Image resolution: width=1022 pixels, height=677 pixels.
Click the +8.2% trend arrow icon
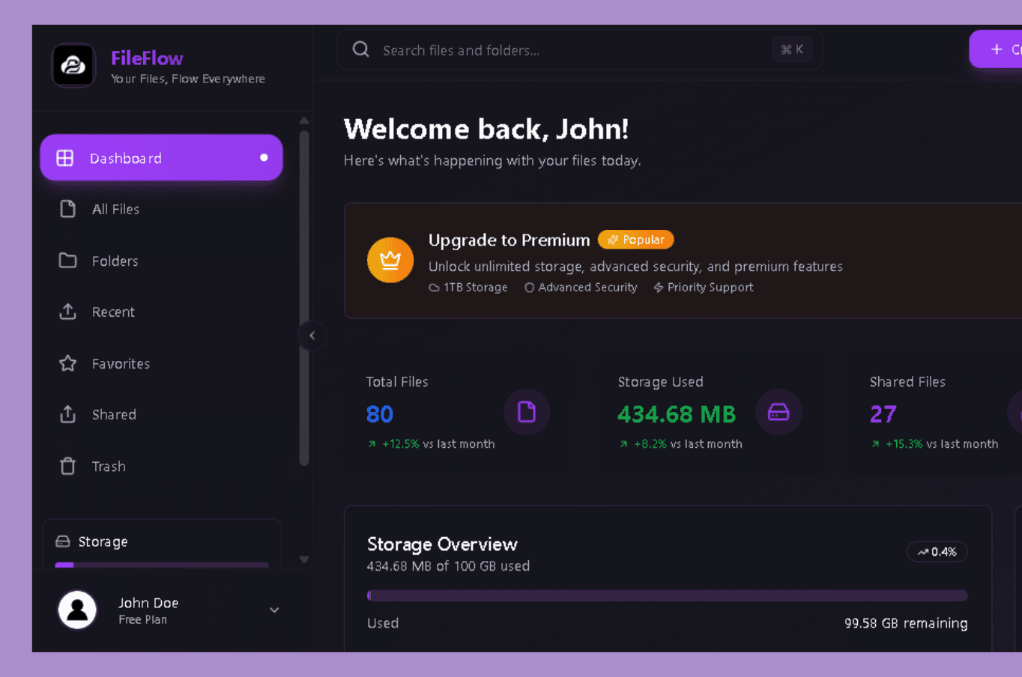[623, 444]
